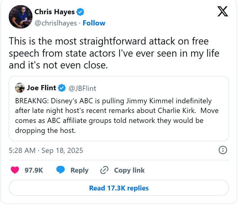Click the 97.9K likes count

[x=34, y=170]
